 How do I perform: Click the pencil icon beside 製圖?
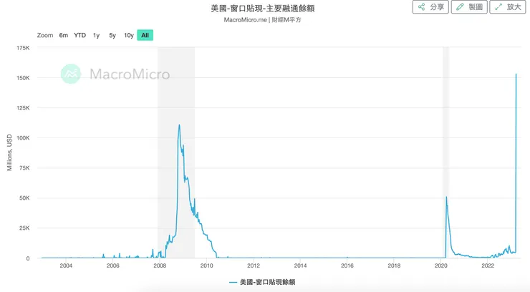tap(460, 7)
